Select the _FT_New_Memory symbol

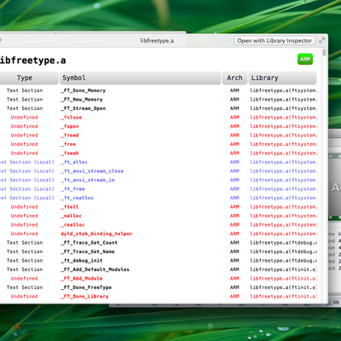coord(82,100)
